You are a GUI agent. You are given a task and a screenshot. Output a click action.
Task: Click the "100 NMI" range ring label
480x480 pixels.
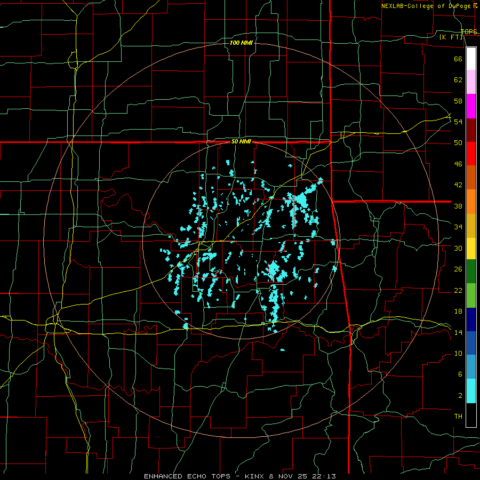click(241, 43)
